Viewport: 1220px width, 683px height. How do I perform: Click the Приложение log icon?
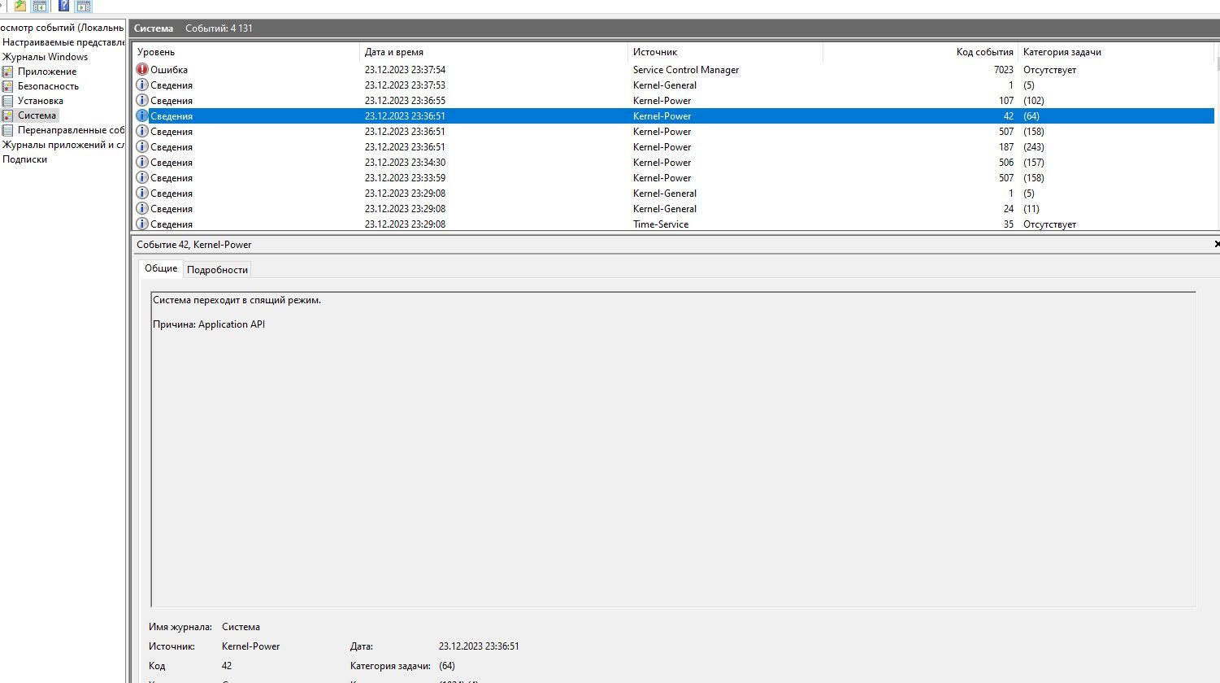click(8, 72)
